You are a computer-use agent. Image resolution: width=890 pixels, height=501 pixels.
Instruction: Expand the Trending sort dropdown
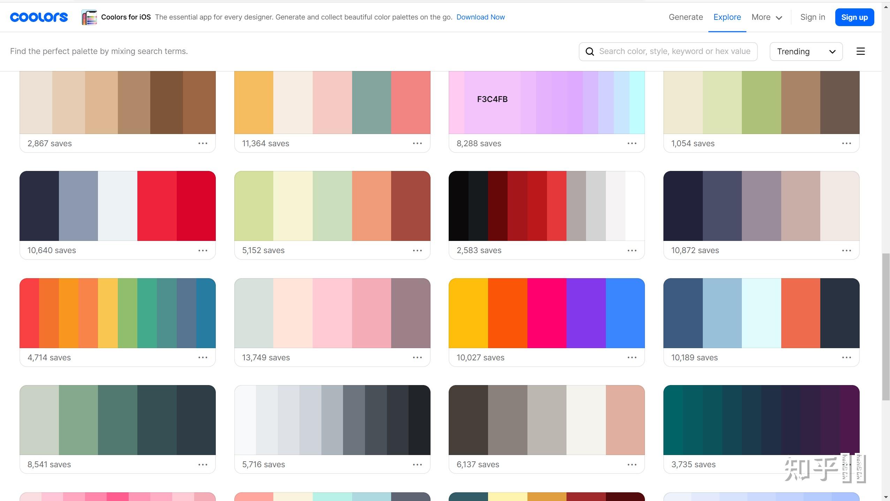(806, 52)
